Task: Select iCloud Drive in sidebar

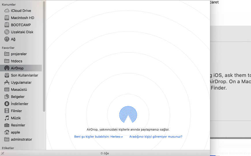Action: pyautogui.click(x=21, y=11)
